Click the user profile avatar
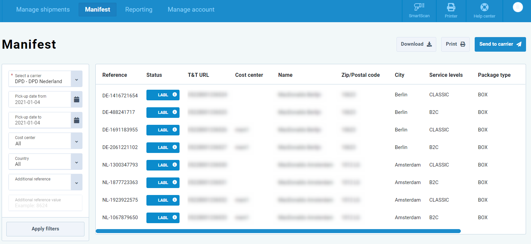This screenshot has height=244, width=531. (517, 7)
